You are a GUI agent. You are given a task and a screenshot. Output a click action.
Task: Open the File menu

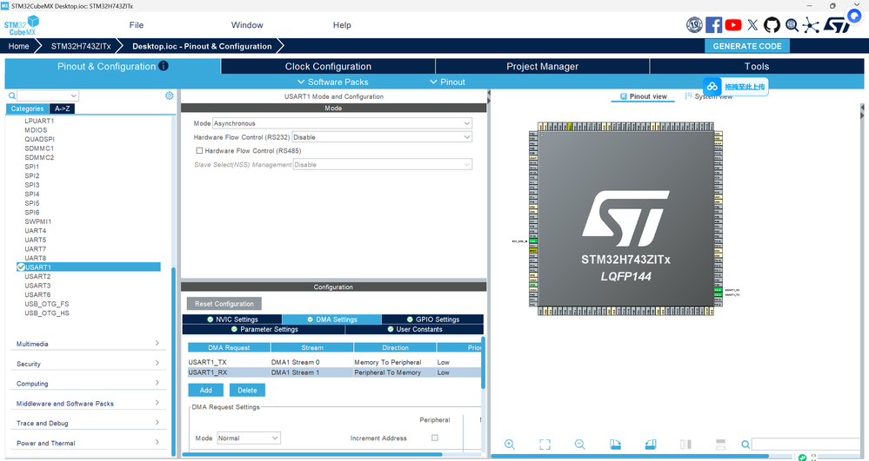click(137, 25)
